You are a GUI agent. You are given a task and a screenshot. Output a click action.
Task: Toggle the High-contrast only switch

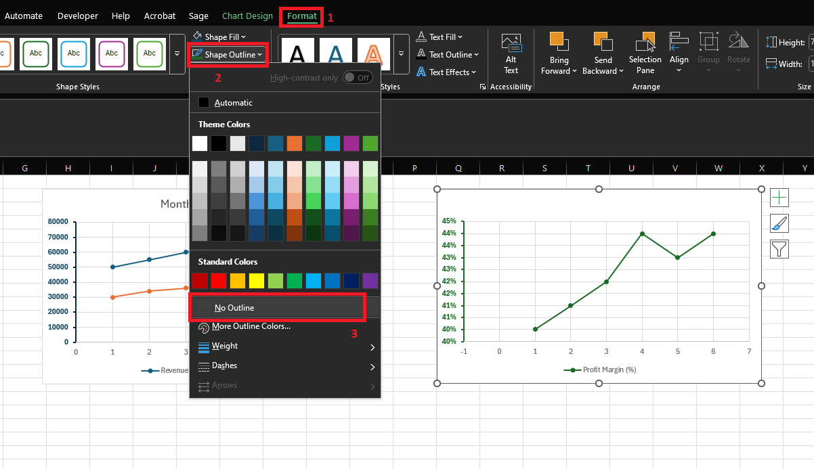click(358, 77)
